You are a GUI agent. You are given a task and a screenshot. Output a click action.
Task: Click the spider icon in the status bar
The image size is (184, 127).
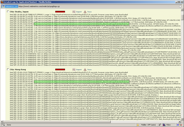159,125
